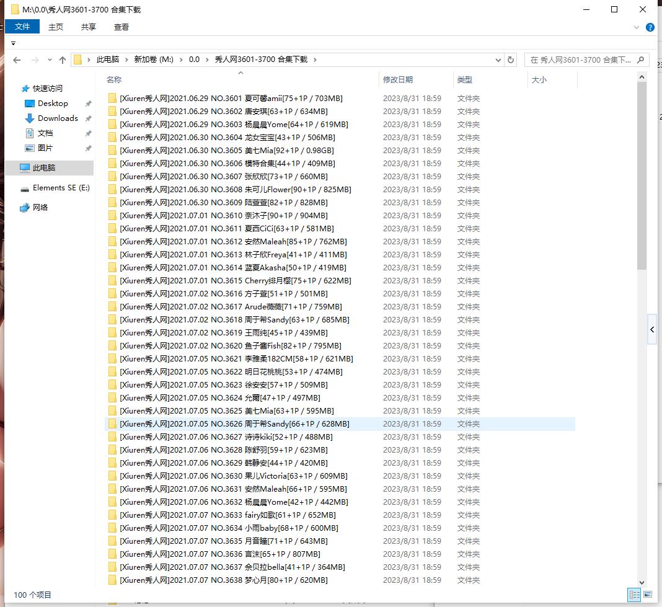Select the folder icon of NO.3612 安然Maleah
This screenshot has height=607, width=662.
tap(112, 242)
